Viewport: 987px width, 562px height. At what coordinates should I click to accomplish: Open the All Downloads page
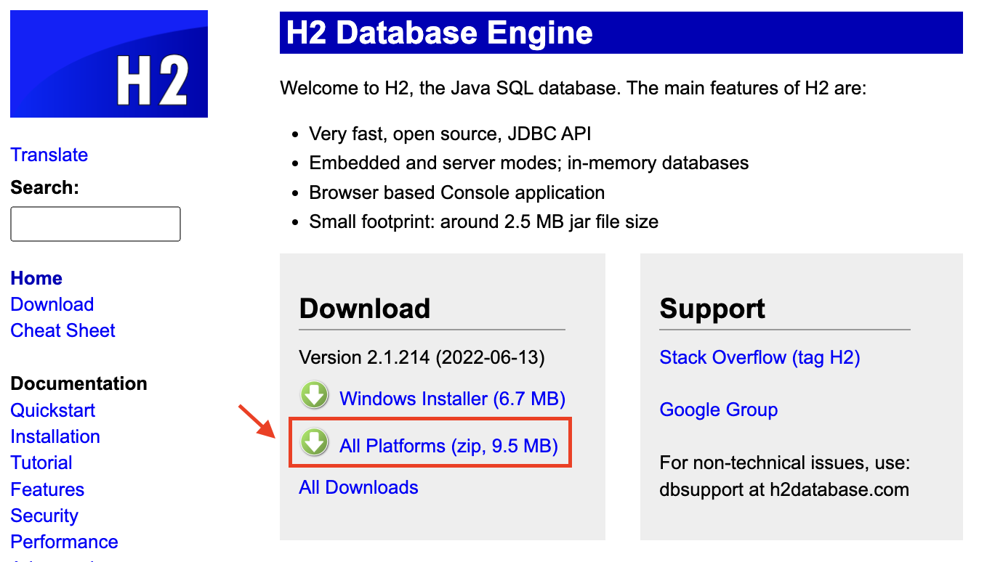tap(358, 487)
